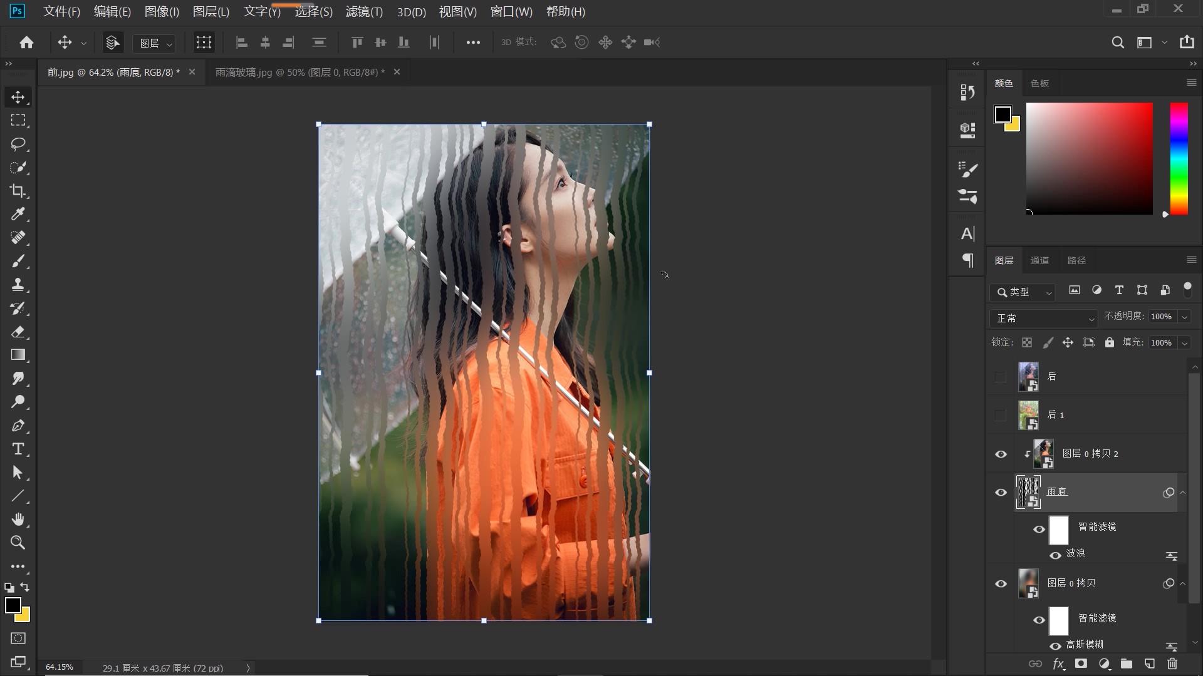The height and width of the screenshot is (676, 1203).
Task: Open the layer filter 类型 dropdown
Action: (1023, 292)
